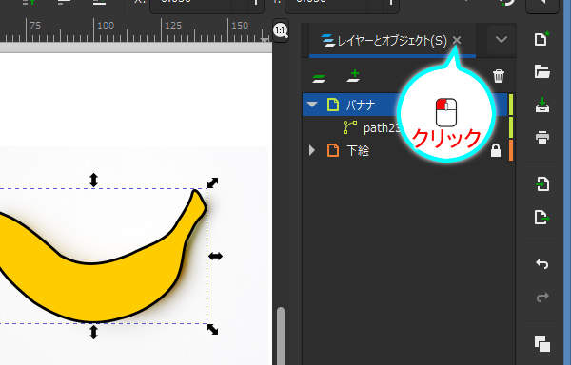The width and height of the screenshot is (571, 365).
Task: Click the path23 row color bar
Action: [x=510, y=127]
